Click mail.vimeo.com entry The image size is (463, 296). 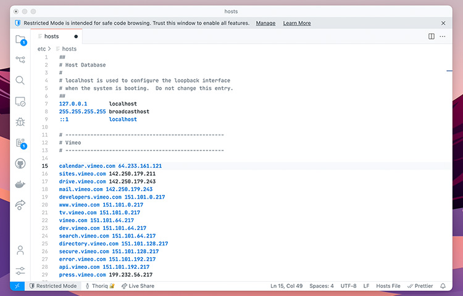pyautogui.click(x=81, y=189)
